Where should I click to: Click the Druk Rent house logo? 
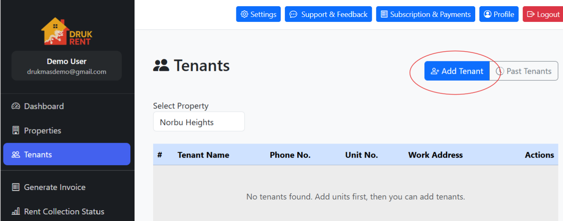click(66, 31)
